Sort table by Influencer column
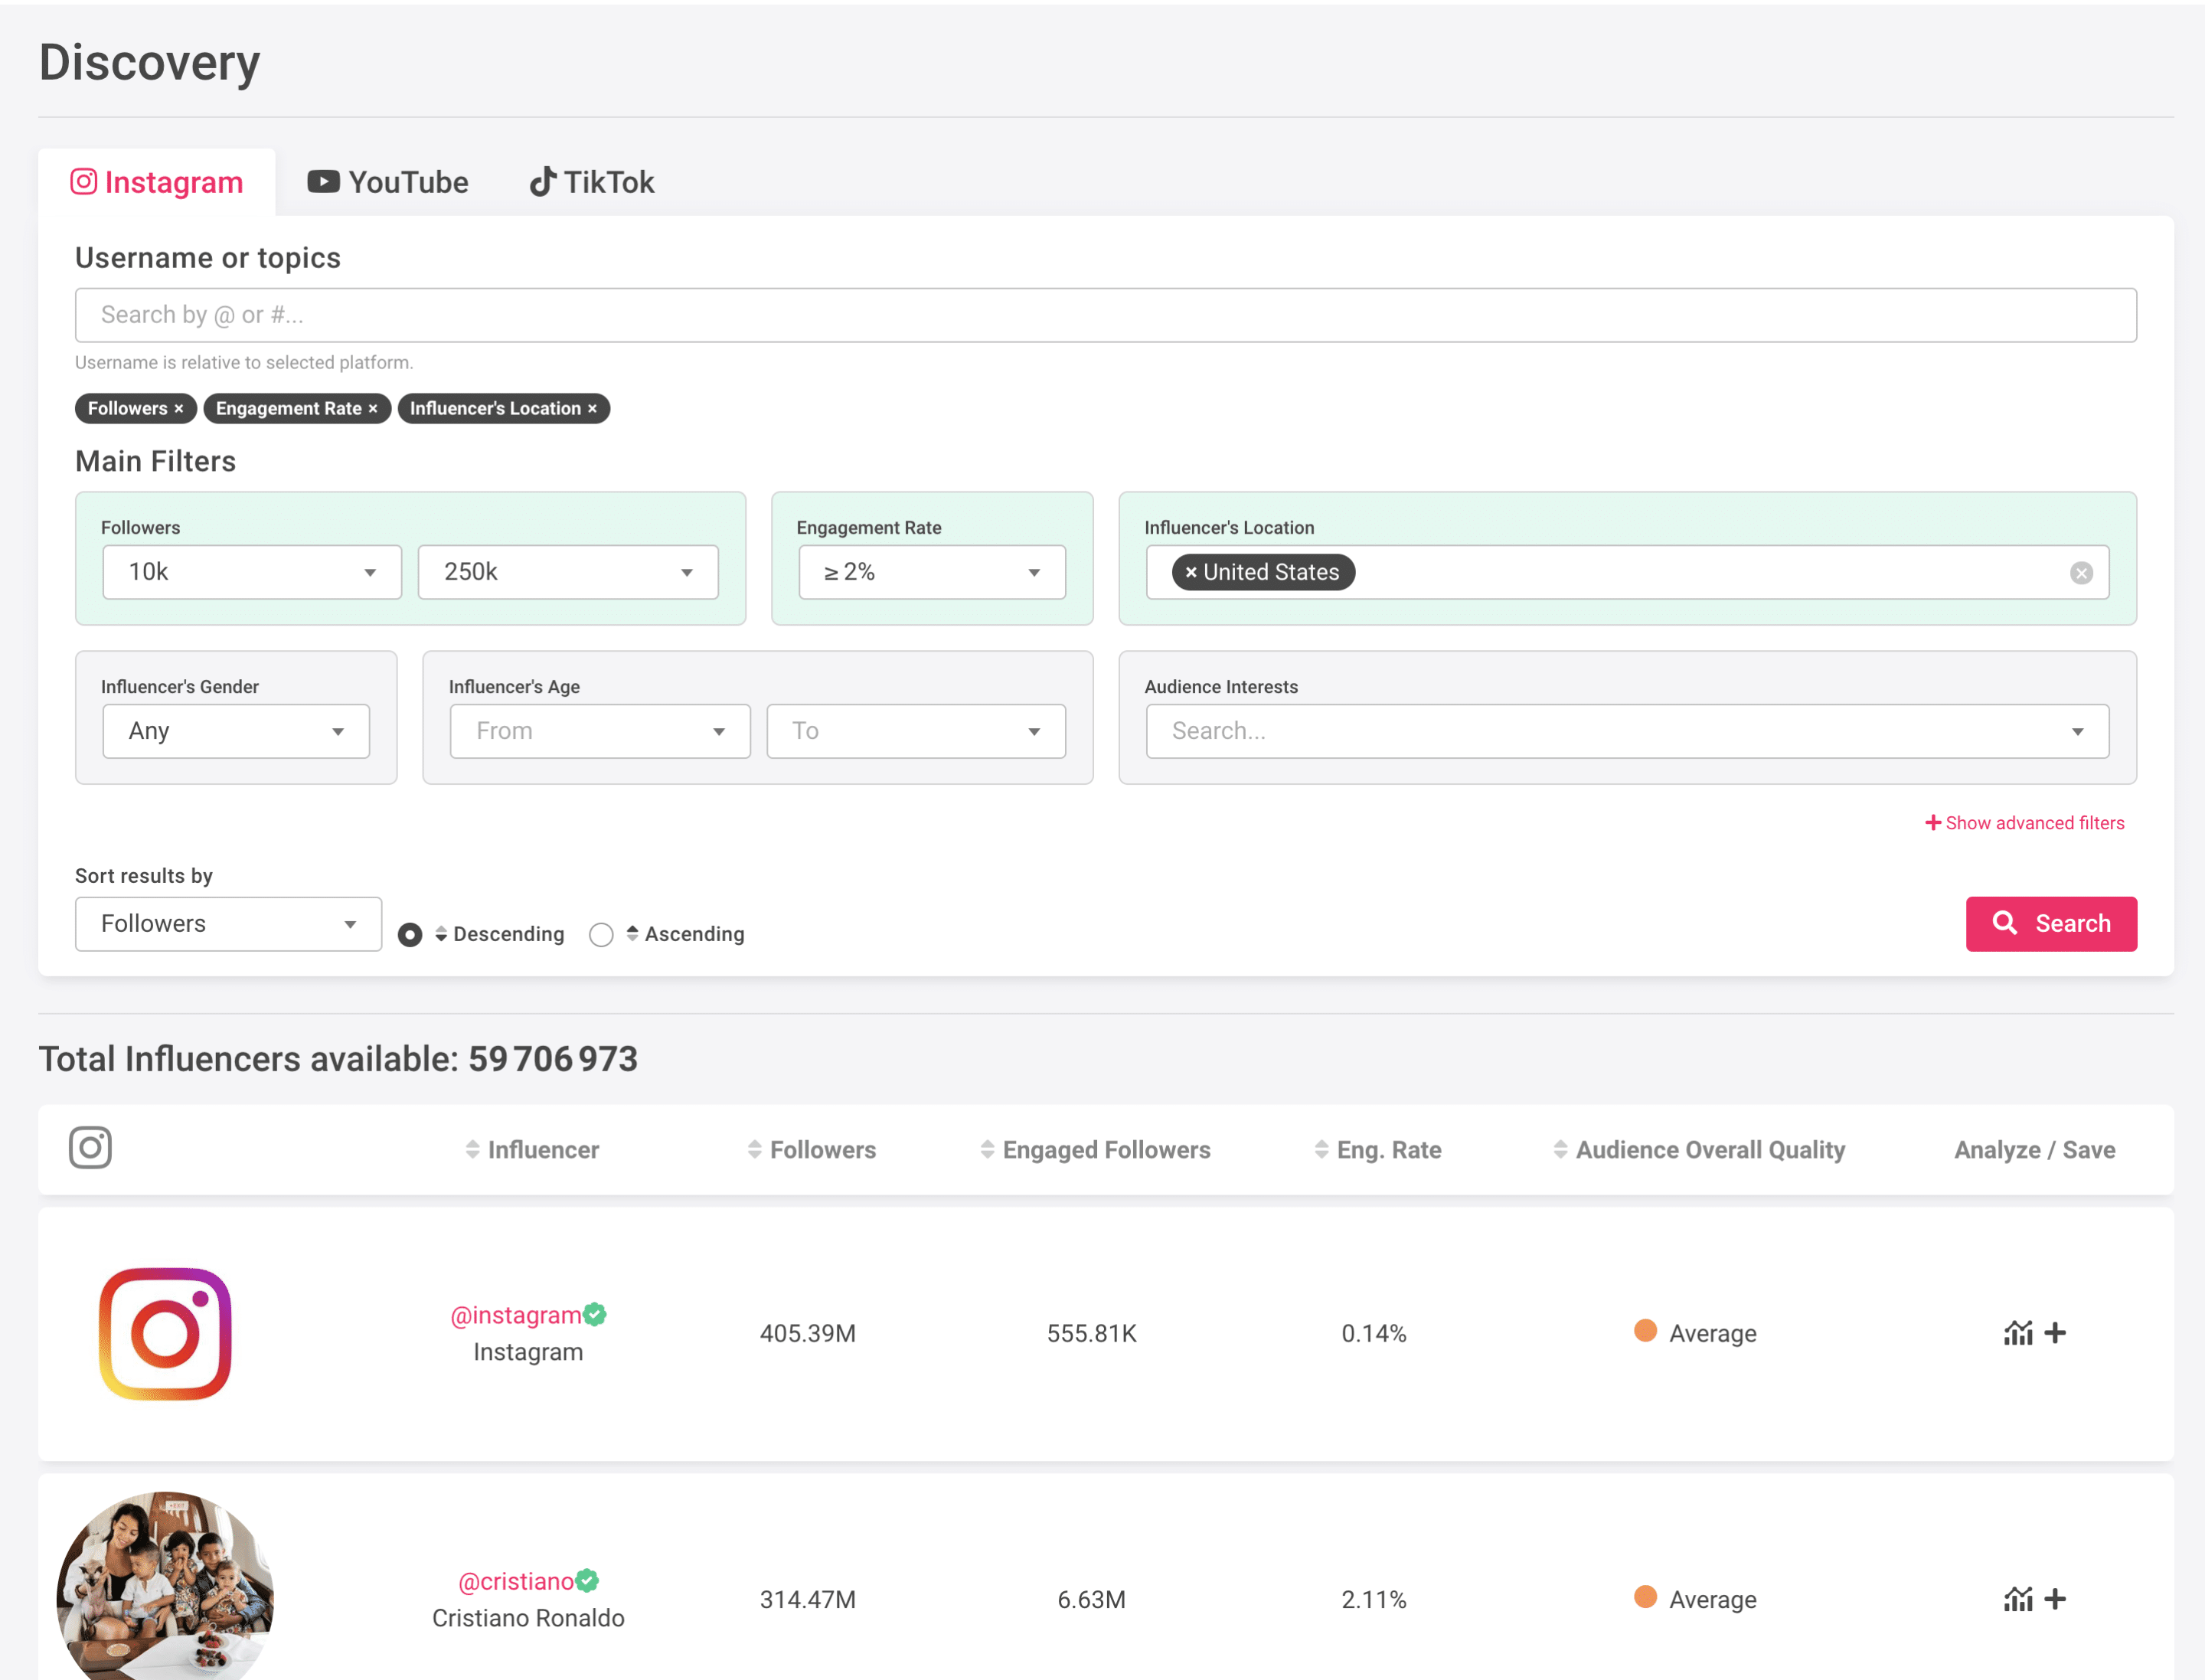The height and width of the screenshot is (1680, 2205). [532, 1150]
